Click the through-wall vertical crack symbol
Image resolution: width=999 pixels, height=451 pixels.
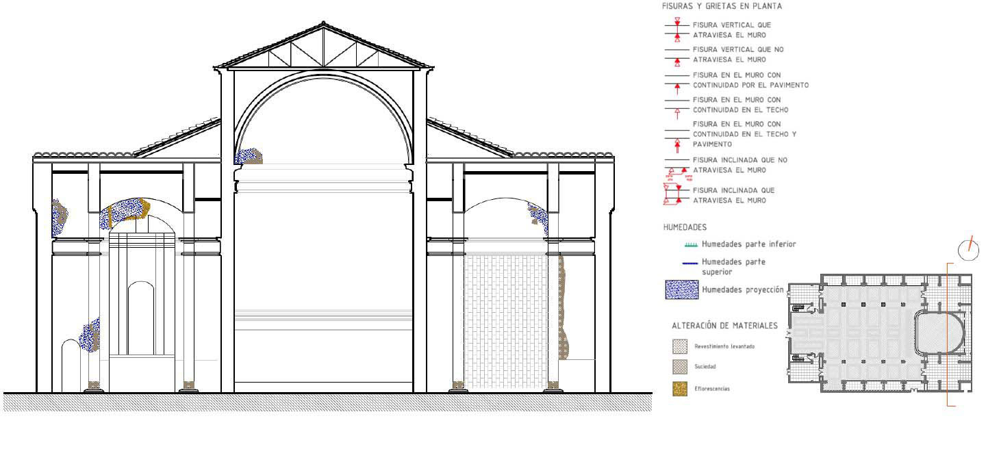[x=677, y=29]
